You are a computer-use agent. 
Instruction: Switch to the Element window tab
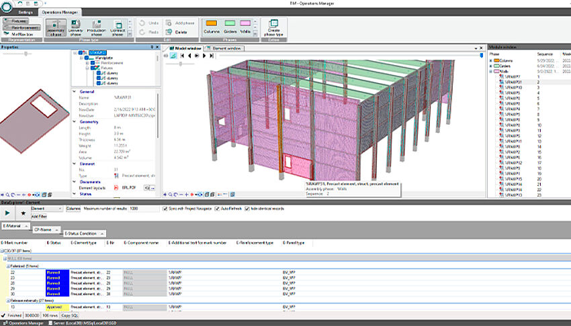[x=224, y=48]
